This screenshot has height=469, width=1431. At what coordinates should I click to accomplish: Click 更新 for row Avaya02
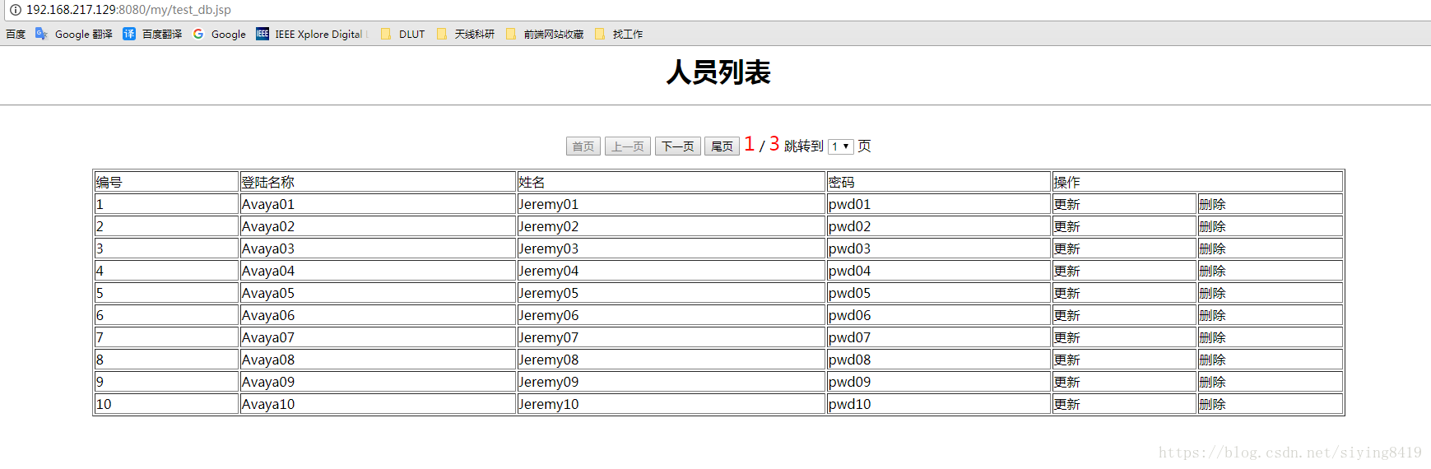click(x=1067, y=226)
